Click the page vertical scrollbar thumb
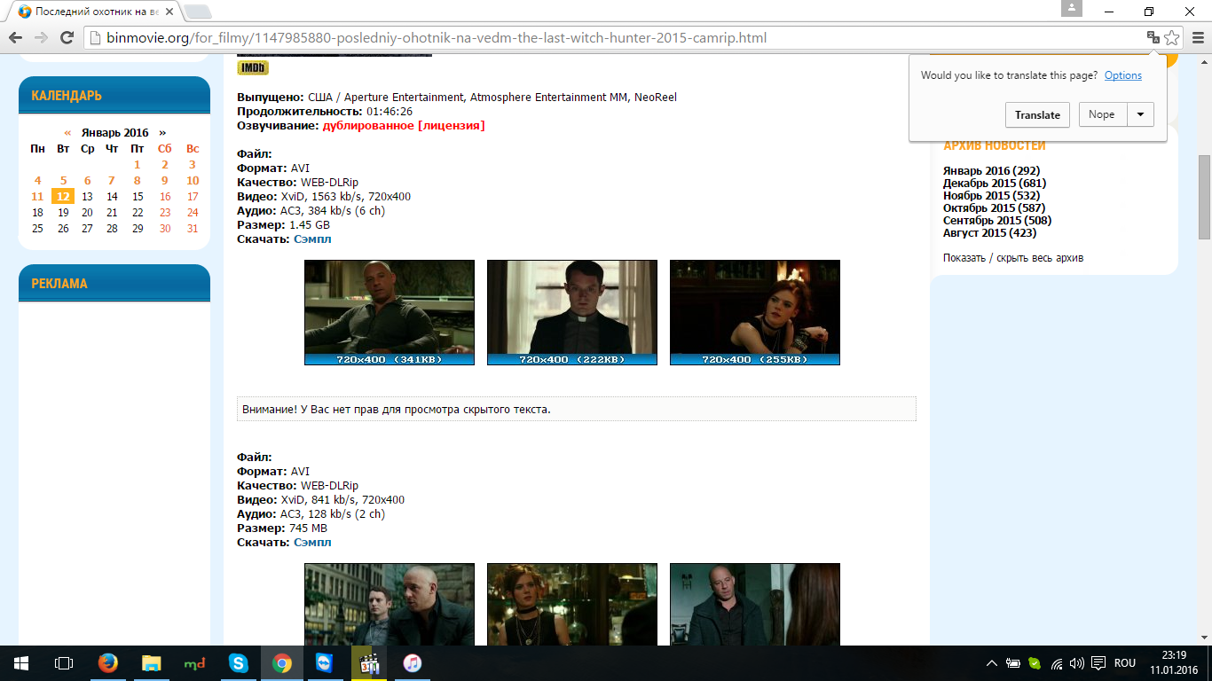The height and width of the screenshot is (681, 1212). point(1204,197)
